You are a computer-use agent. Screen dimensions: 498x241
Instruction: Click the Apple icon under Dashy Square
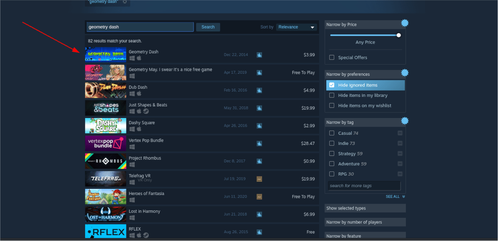tap(139, 129)
